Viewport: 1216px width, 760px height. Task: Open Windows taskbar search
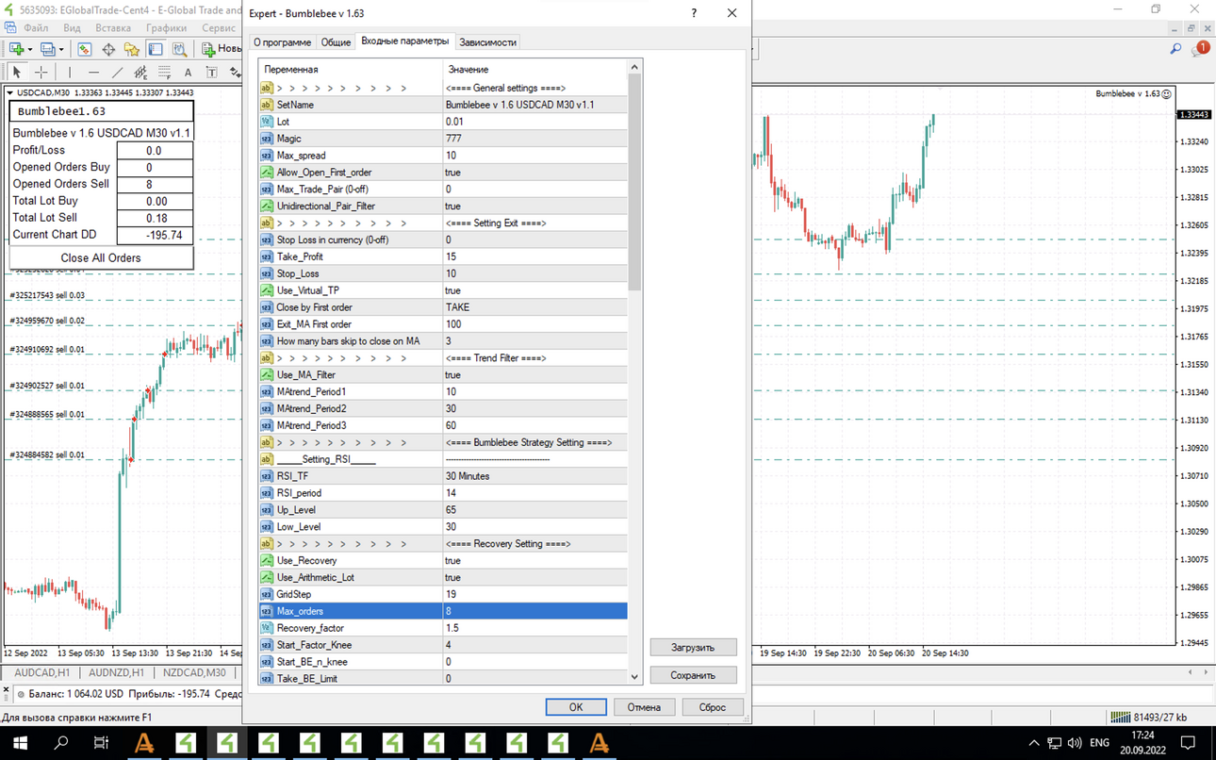pyautogui.click(x=61, y=743)
